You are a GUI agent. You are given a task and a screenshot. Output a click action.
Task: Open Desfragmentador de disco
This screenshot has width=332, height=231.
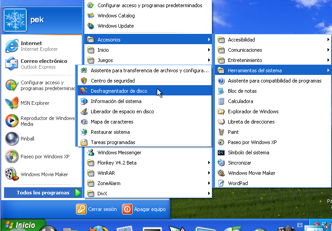tap(145, 91)
